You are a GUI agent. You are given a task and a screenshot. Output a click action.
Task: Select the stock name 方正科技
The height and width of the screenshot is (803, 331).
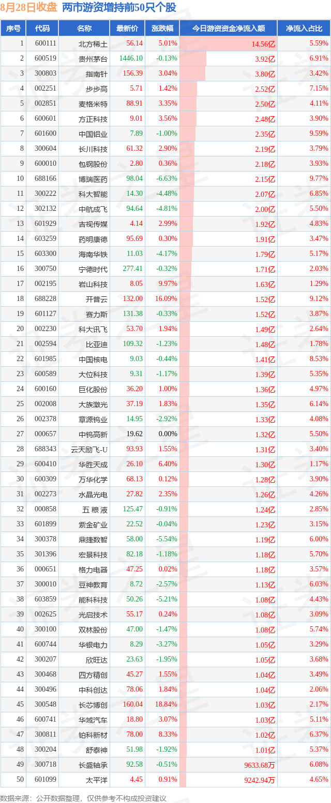click(x=93, y=119)
